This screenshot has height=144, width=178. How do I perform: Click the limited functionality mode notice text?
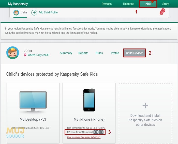coord(88,31)
